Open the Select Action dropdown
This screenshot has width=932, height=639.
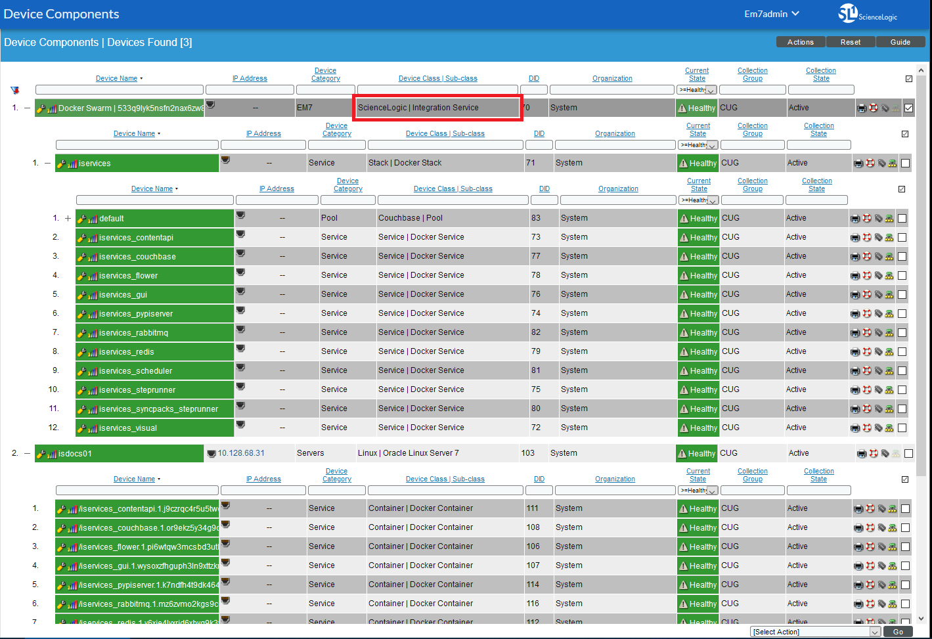[x=814, y=632]
